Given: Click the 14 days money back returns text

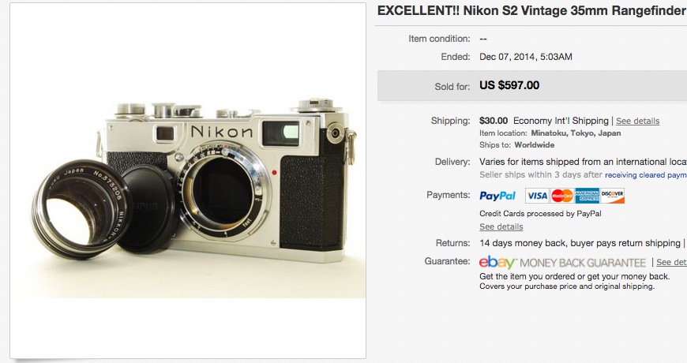Looking at the screenshot, I should coord(580,243).
